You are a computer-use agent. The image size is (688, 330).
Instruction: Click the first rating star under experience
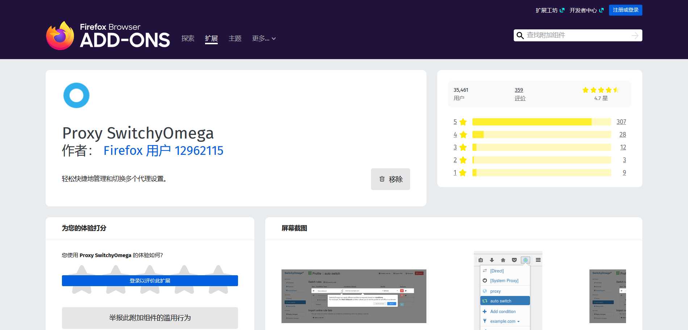pyautogui.click(x=82, y=280)
